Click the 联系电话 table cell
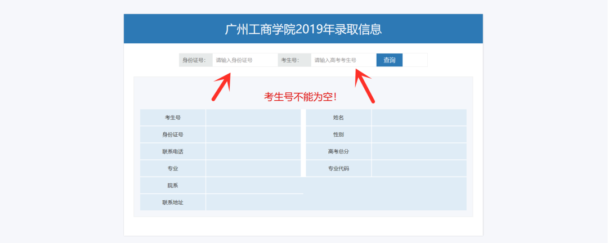Viewport: 608px width, 243px height. click(173, 151)
